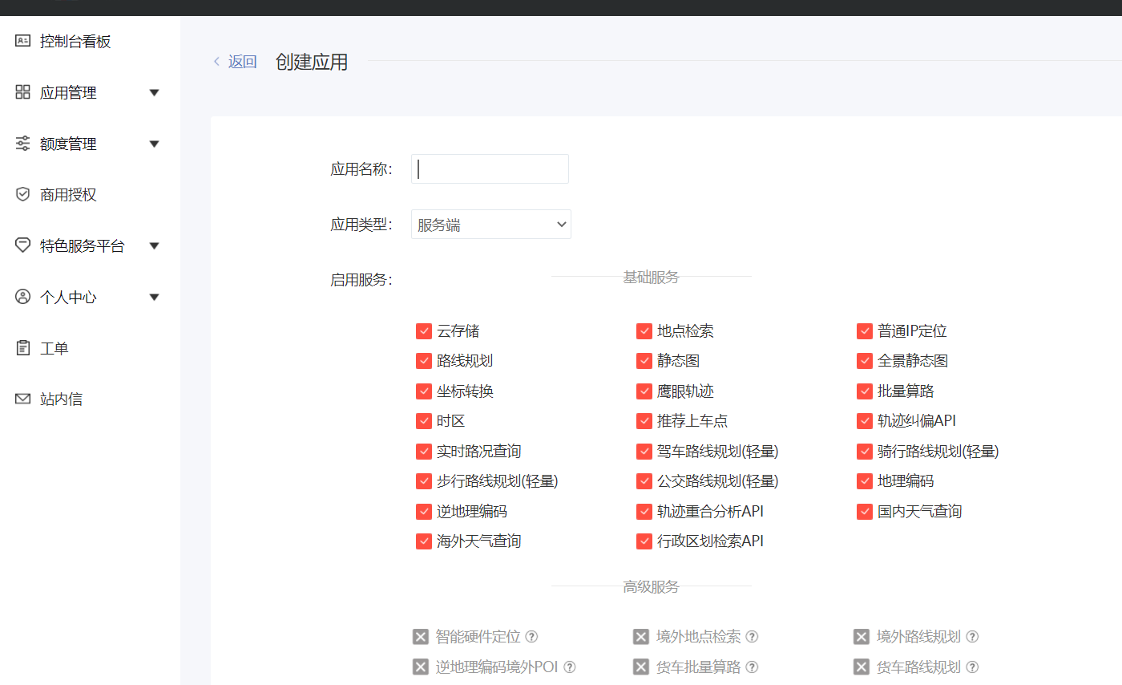
Task: Toggle the 时区 checkbox
Action: pyautogui.click(x=424, y=421)
